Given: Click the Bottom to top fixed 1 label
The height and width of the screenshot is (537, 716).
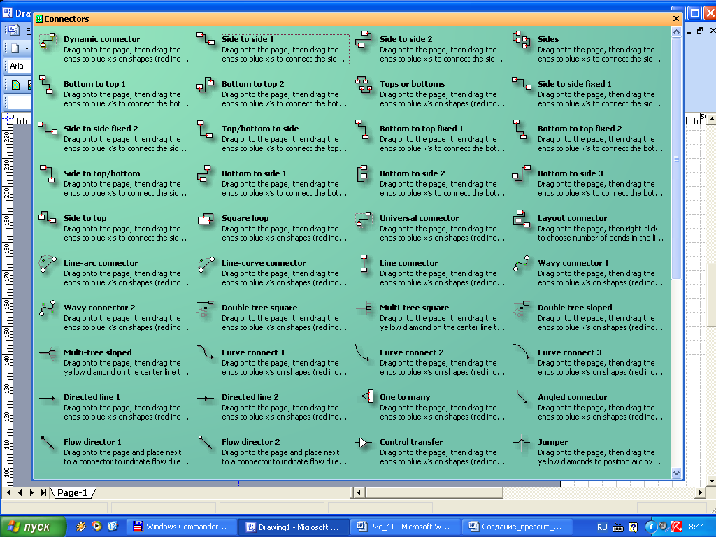Looking at the screenshot, I should [x=422, y=129].
